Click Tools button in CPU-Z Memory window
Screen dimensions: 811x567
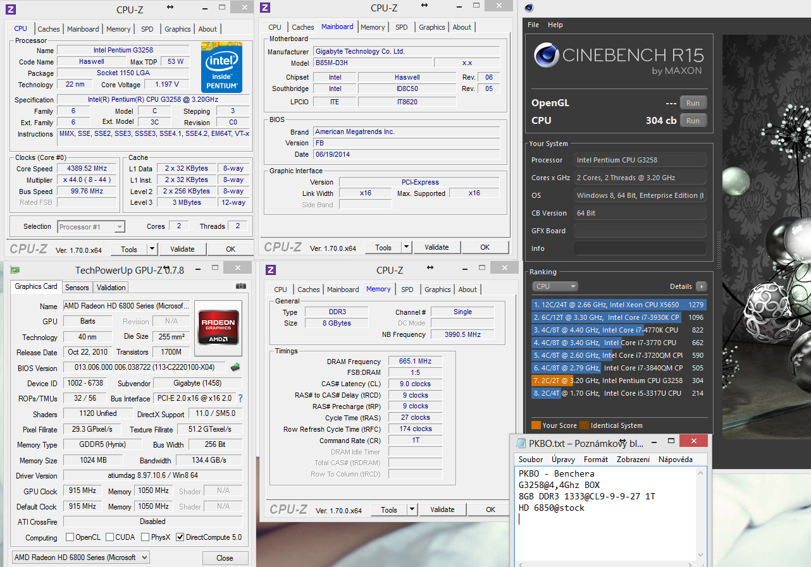[x=389, y=509]
